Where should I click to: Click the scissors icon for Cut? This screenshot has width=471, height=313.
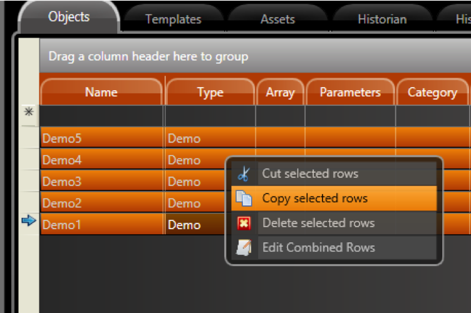244,173
